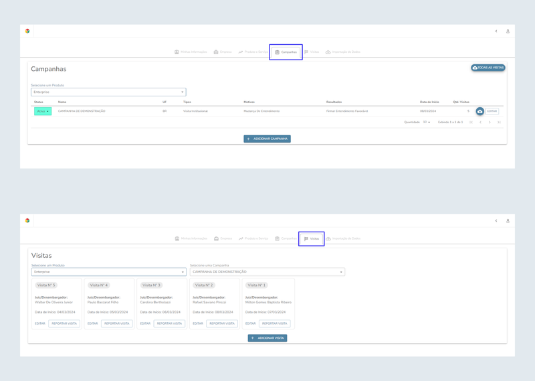Click the 08/03/2024 start date cell in campaigns table
Image resolution: width=535 pixels, height=381 pixels.
[428, 111]
